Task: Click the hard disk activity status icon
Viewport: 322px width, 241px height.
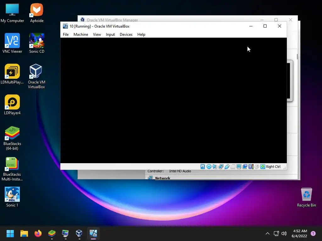Action: [203, 167]
